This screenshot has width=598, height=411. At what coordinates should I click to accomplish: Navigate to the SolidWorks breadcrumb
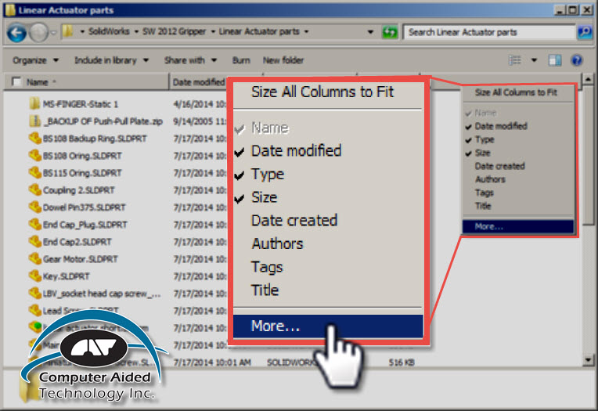click(109, 31)
